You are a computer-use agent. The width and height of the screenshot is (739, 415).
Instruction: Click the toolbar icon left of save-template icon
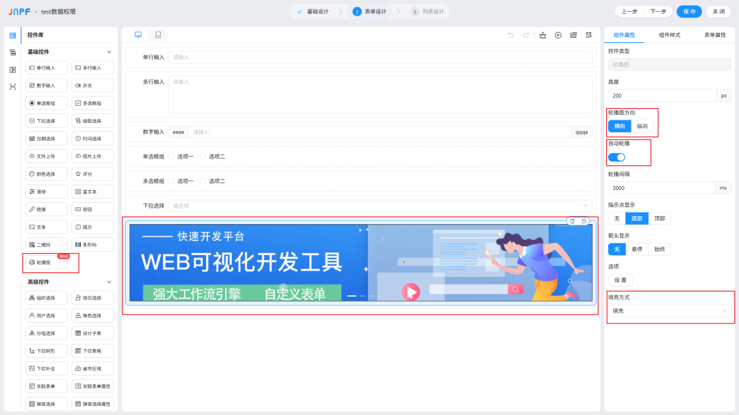(573, 35)
